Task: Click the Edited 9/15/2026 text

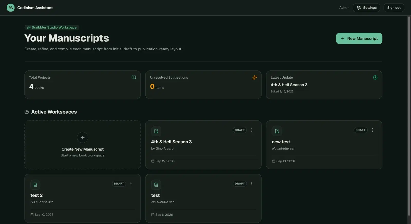Action: 282,91
